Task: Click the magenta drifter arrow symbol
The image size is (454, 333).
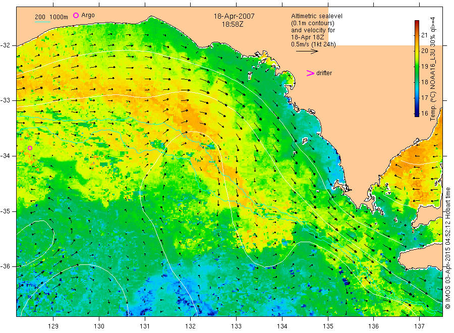Action: click(x=310, y=73)
